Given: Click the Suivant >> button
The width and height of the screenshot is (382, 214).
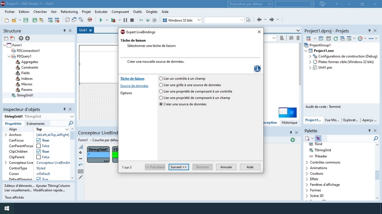Looking at the screenshot, I should tap(179, 167).
